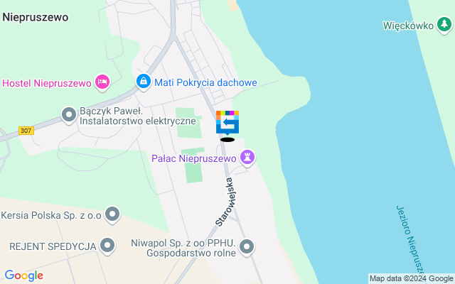Select the Starowiejska street label
The width and height of the screenshot is (455, 284).
(x=225, y=202)
